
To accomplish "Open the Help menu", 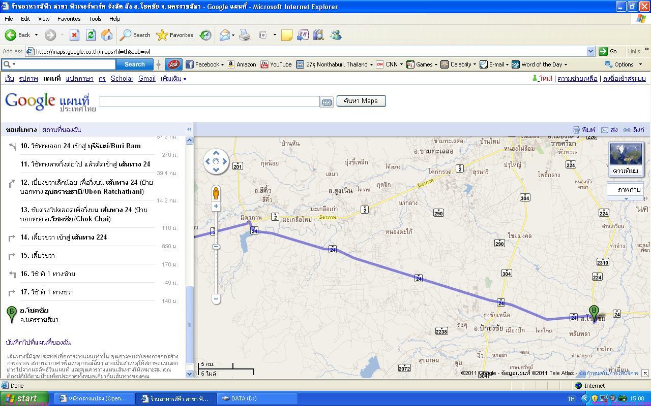I will point(114,19).
